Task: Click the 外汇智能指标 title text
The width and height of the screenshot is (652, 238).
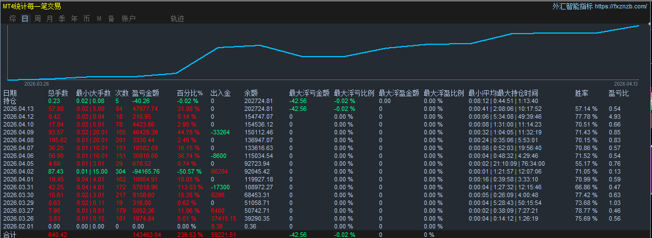Action: (572, 6)
